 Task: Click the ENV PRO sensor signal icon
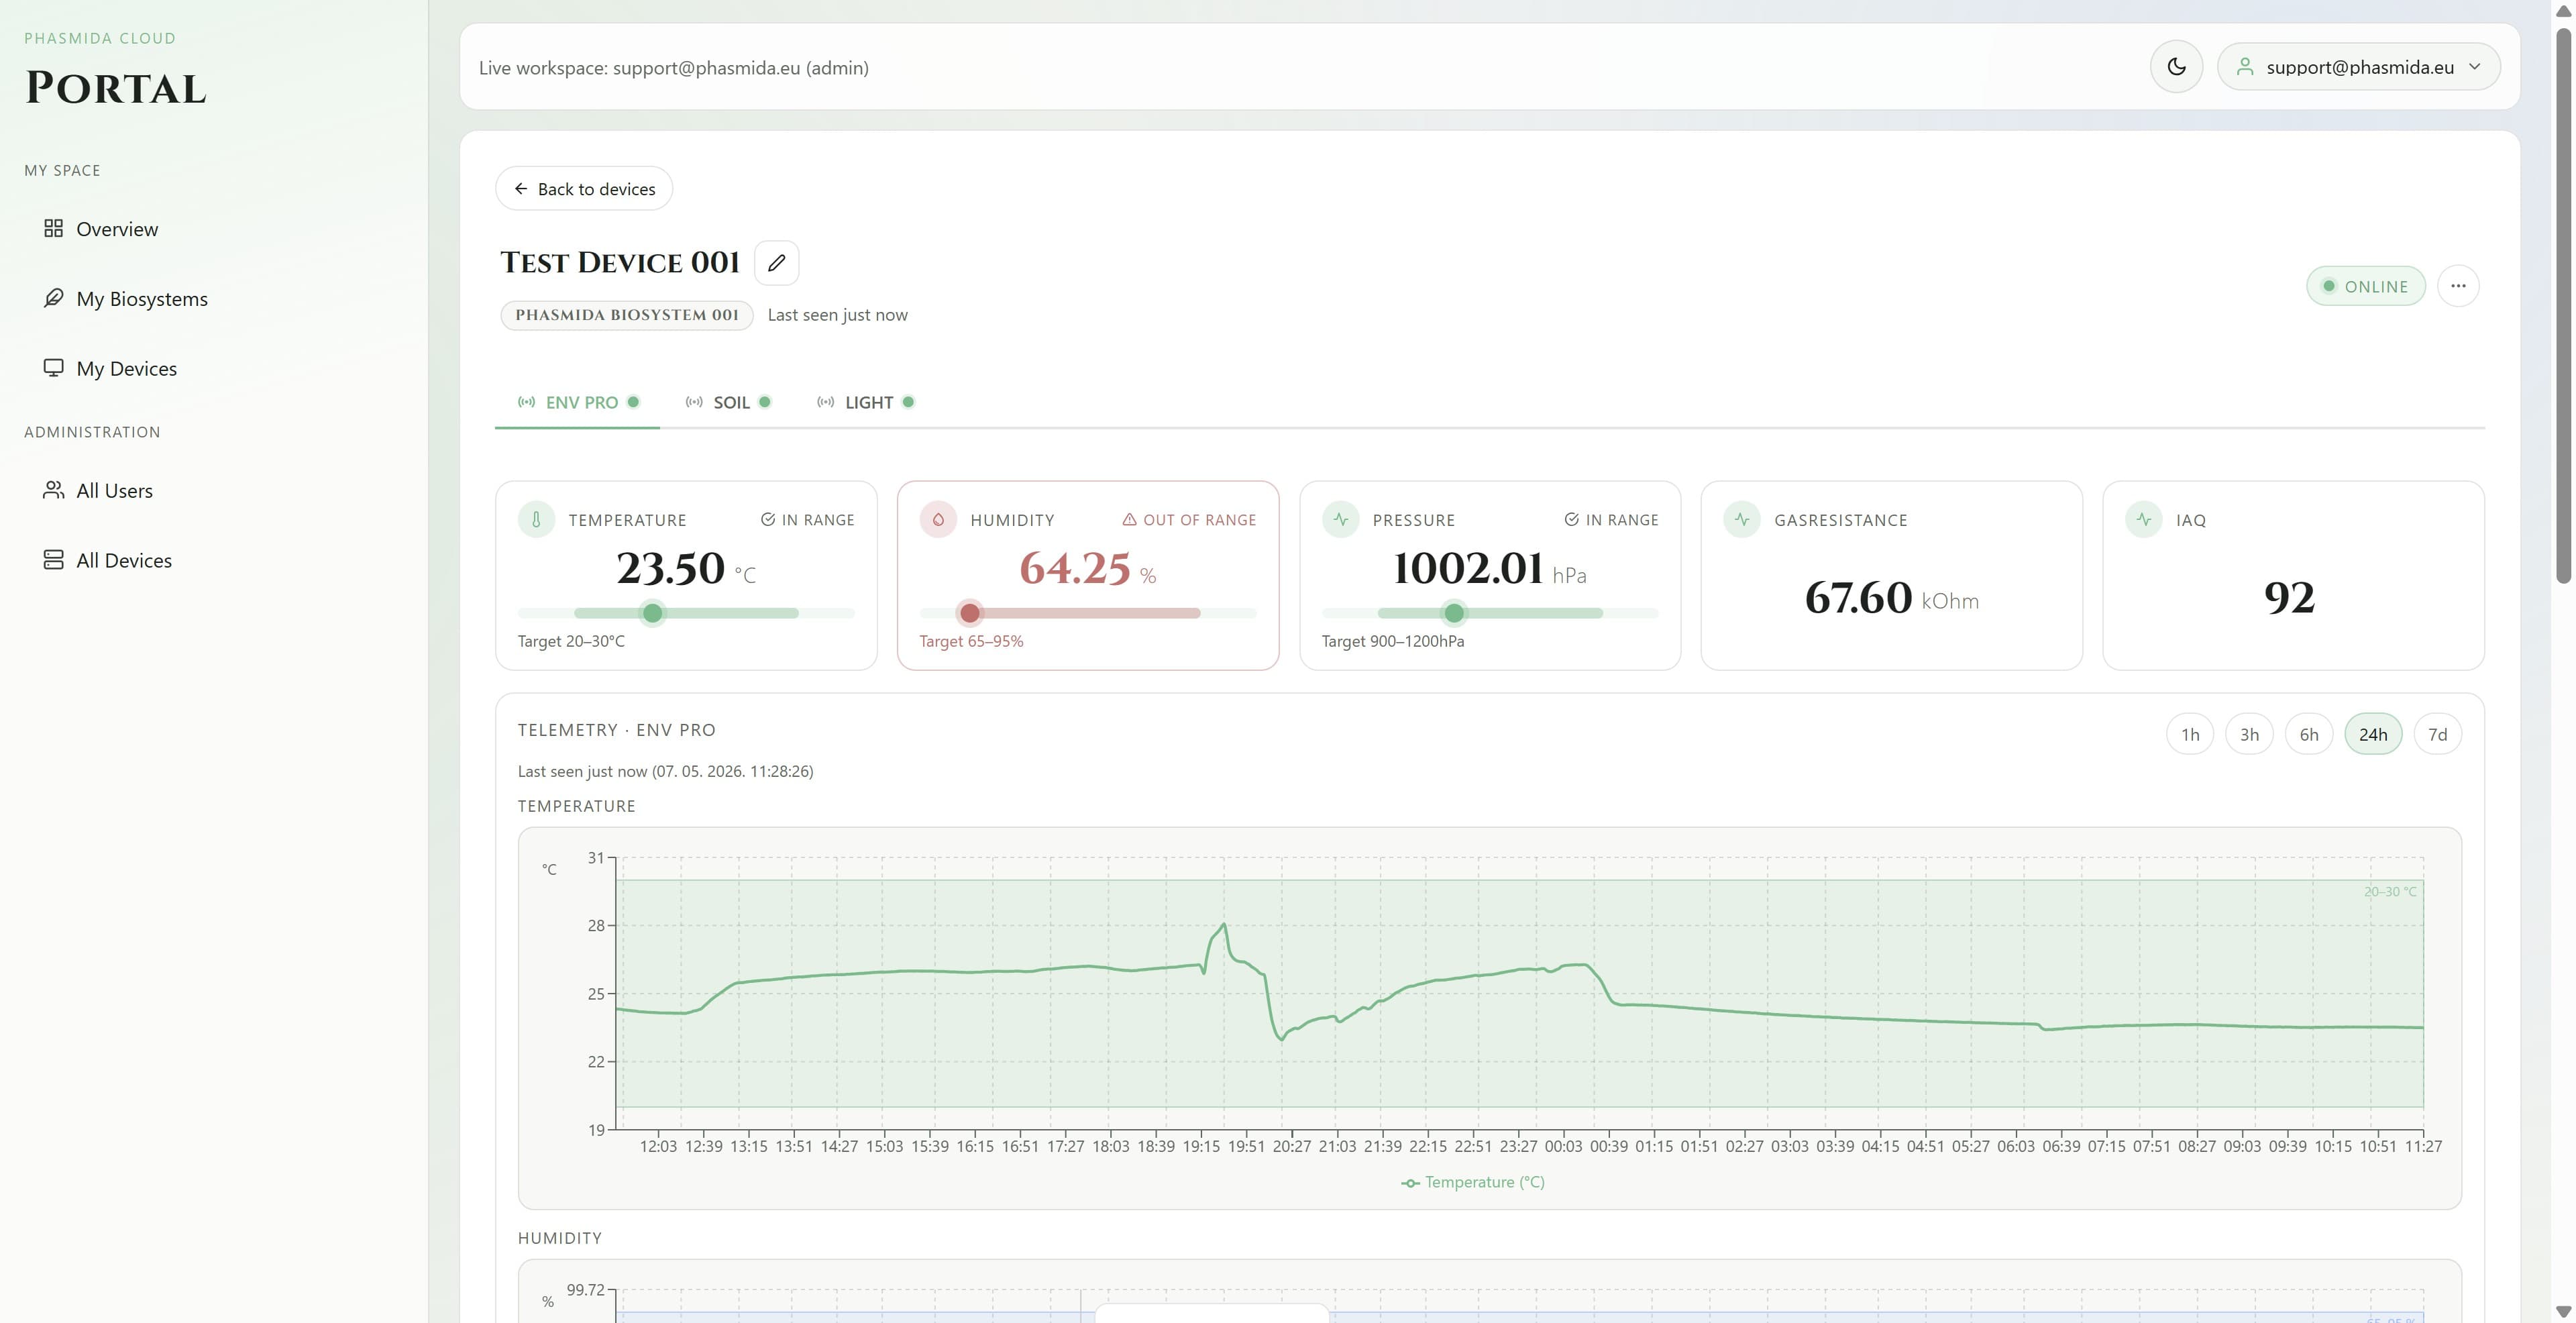point(526,402)
